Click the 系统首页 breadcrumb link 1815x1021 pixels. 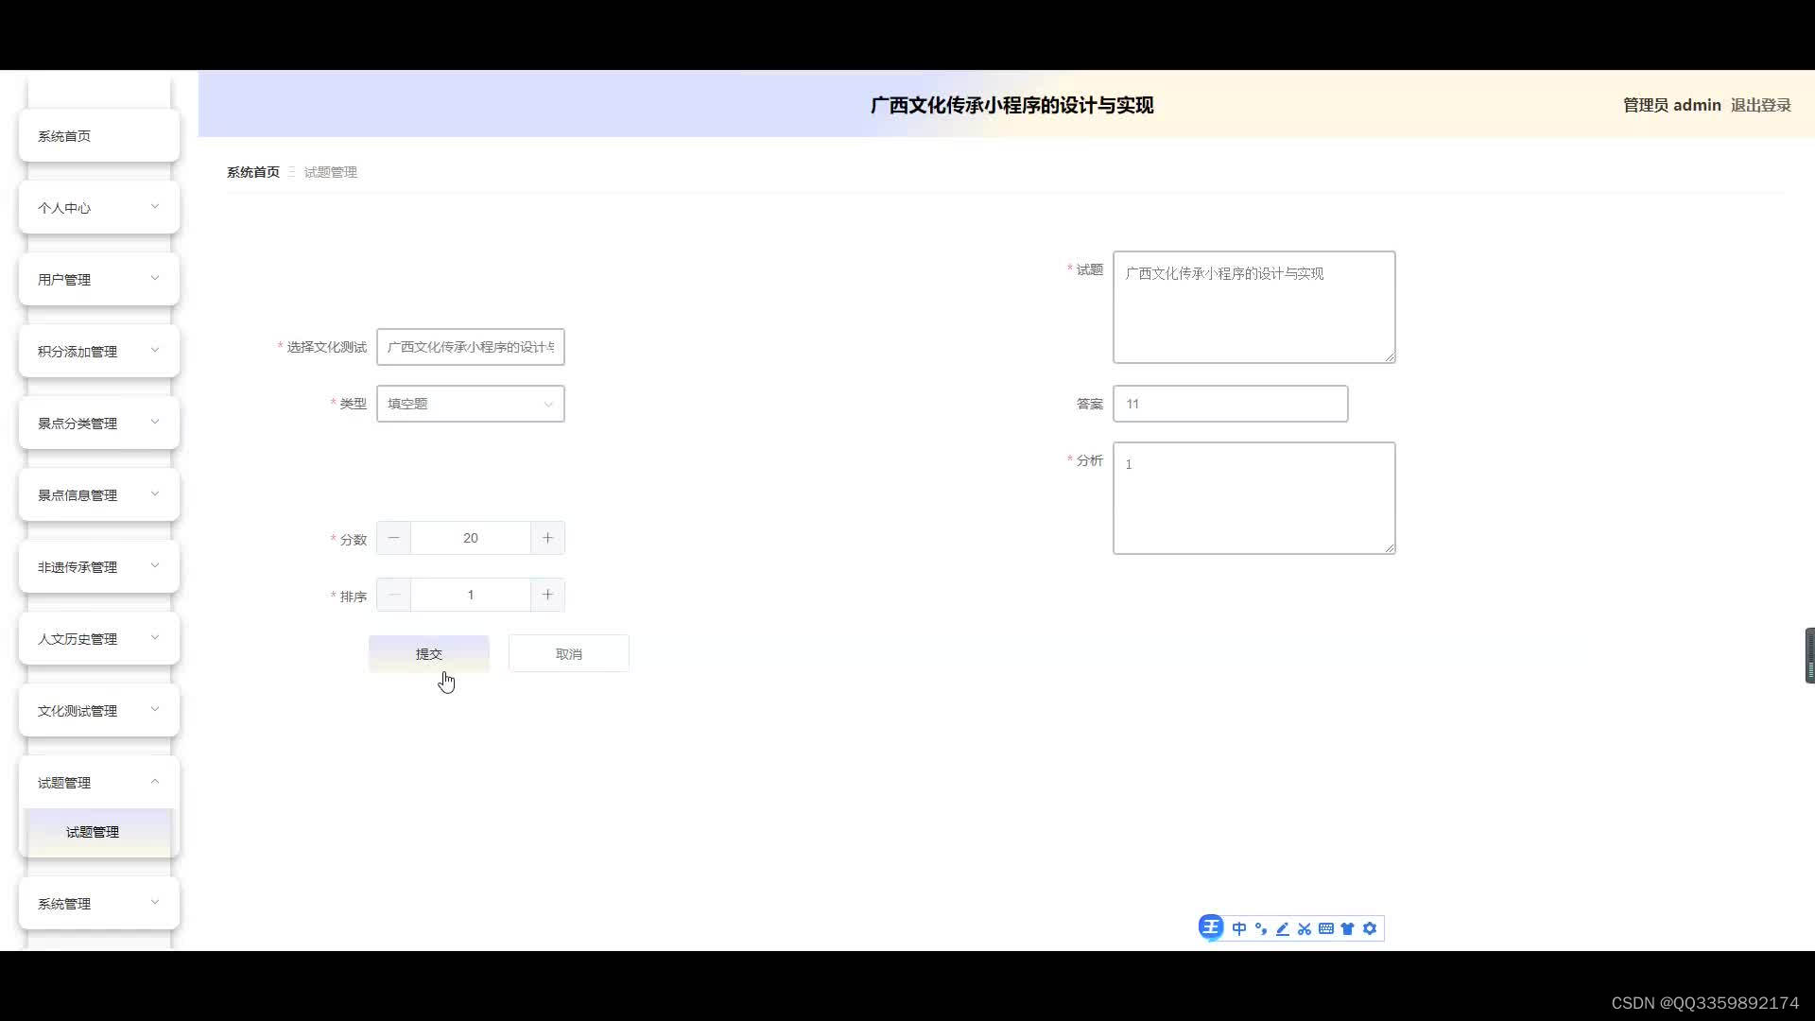point(253,172)
